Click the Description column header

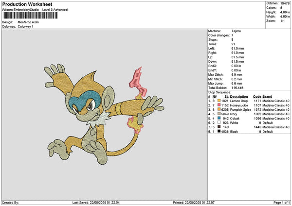pyautogui.click(x=239, y=97)
